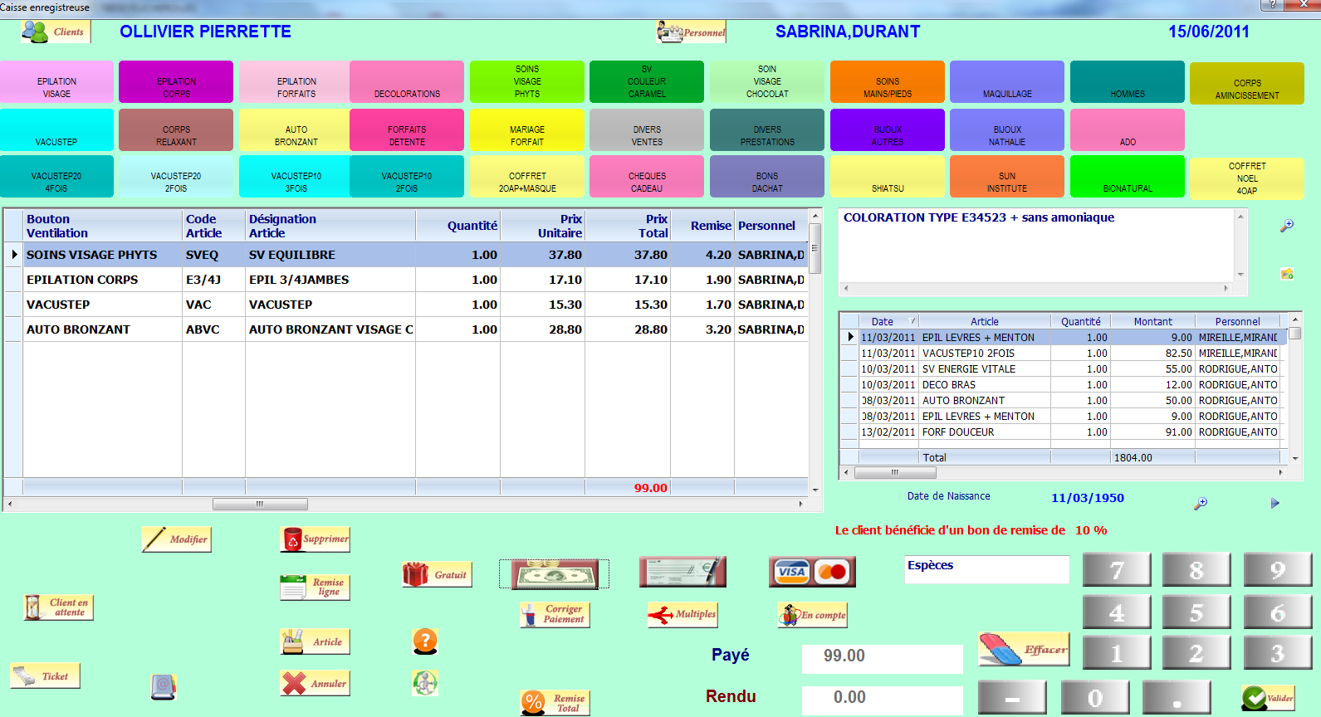Open the MAQUILLAGE category tile
The width and height of the screenshot is (1321, 717).
pyautogui.click(x=1006, y=82)
